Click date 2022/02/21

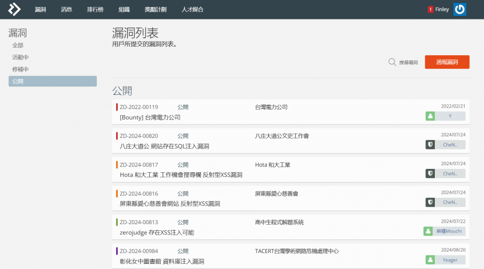point(453,106)
